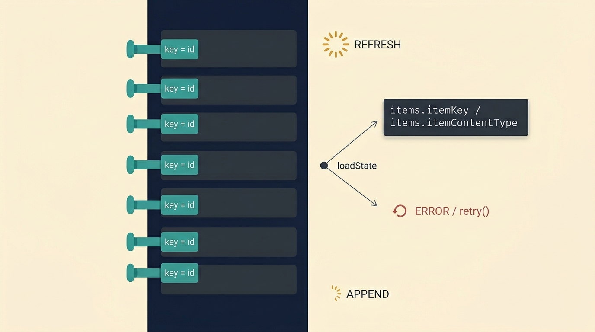Image resolution: width=595 pixels, height=332 pixels.
Task: Click the red retry circular arrow icon
Action: 400,211
